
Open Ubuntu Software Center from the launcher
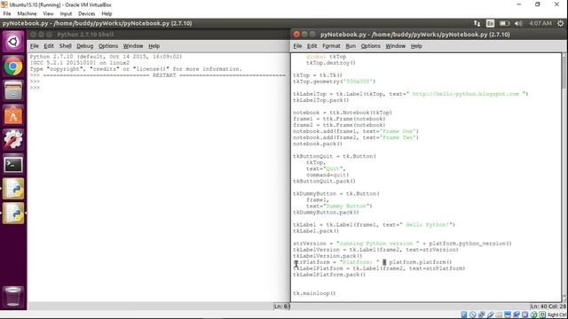pos(13,115)
